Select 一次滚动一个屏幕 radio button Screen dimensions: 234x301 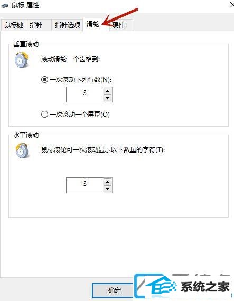point(44,115)
